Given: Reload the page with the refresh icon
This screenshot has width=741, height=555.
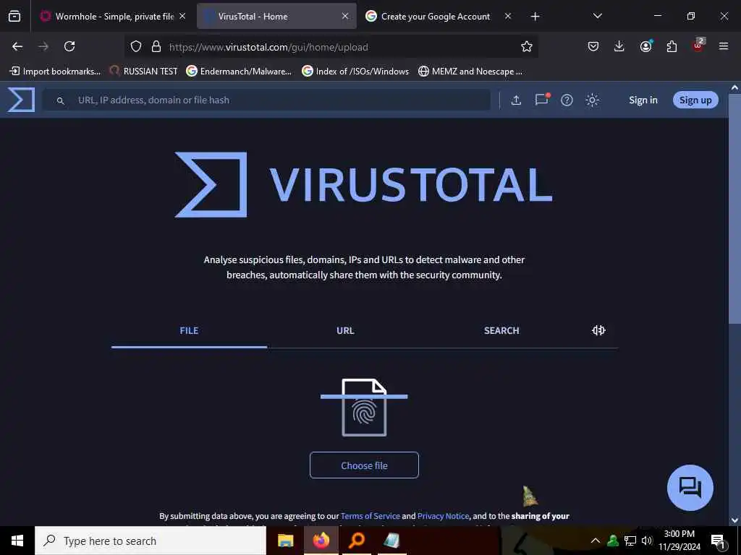Looking at the screenshot, I should [69, 46].
